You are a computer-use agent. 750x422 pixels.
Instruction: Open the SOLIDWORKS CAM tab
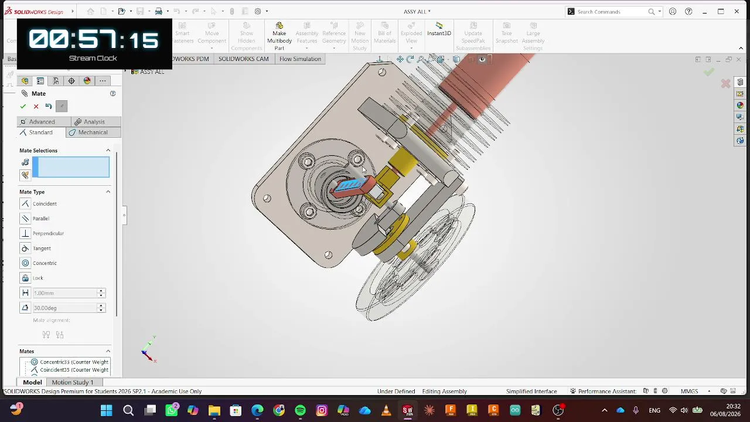coord(244,59)
